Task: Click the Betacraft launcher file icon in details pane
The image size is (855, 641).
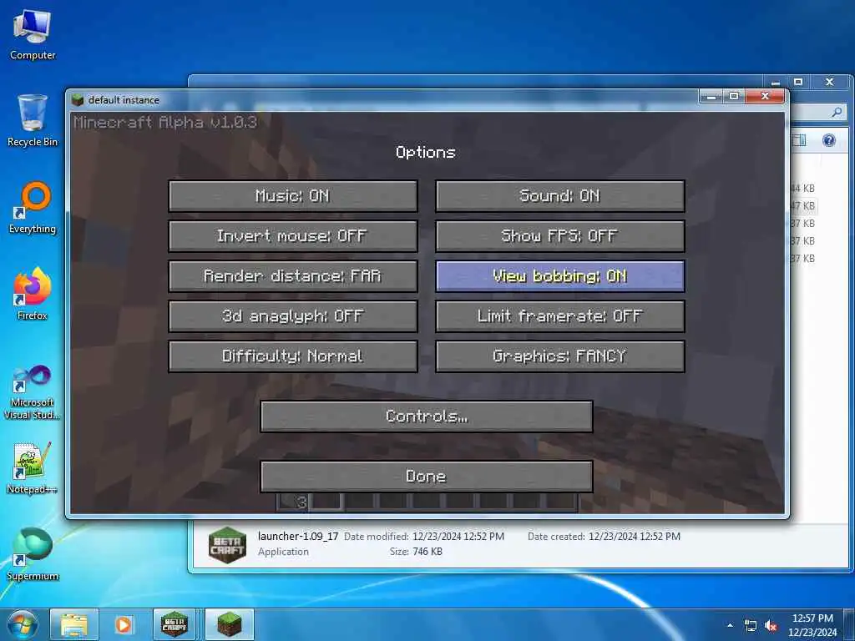Action: pos(227,544)
